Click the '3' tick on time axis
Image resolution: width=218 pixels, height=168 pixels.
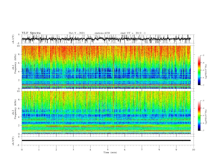pos(73,150)
